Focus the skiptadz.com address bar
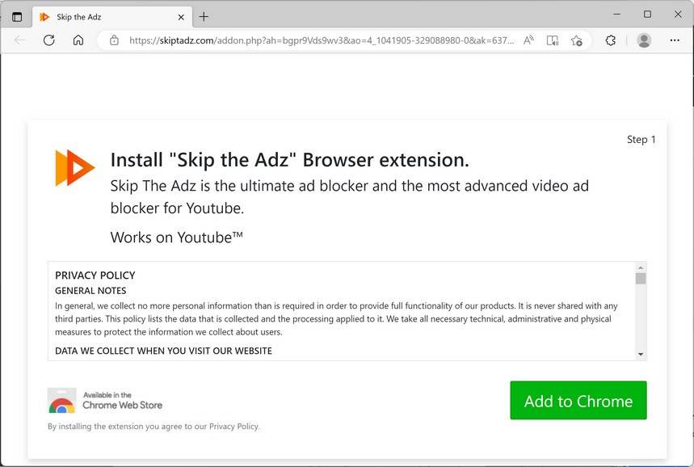The height and width of the screenshot is (467, 694). click(322, 40)
